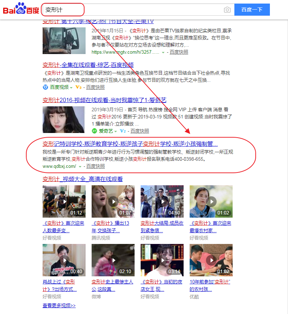Screen dimensions: 288x314
Task: Open 《变形计》当初的夜店女王 link
Action: coord(161,286)
